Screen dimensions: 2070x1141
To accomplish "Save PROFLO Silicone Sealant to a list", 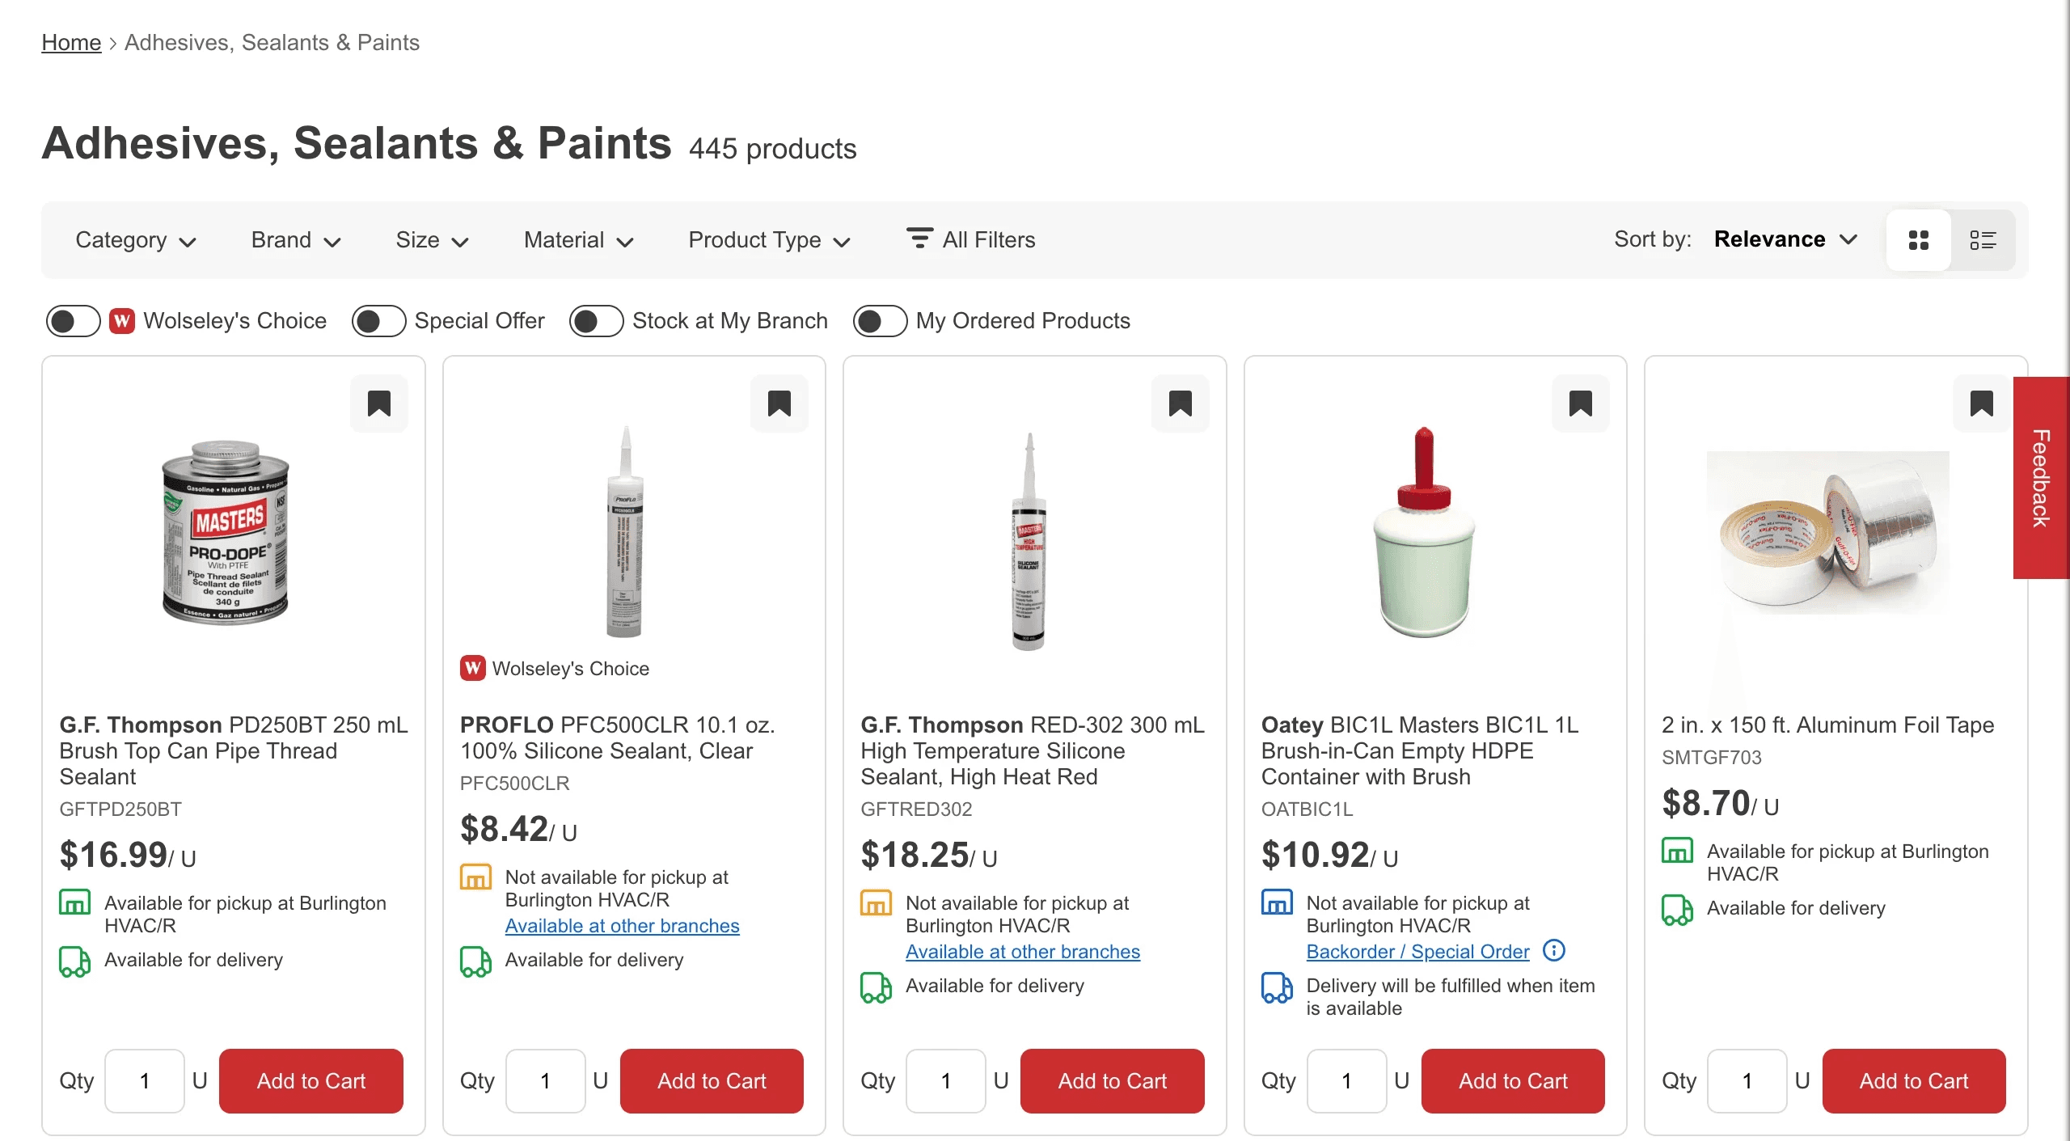I will click(779, 403).
